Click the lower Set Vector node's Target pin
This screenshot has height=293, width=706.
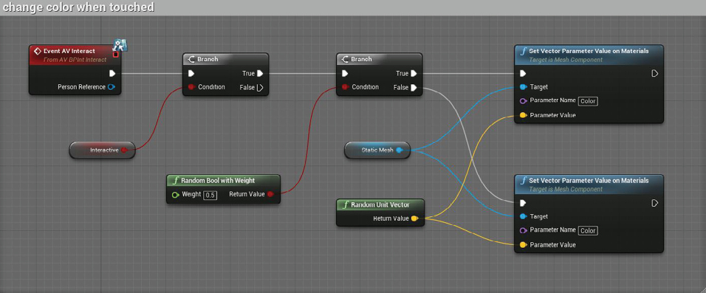click(x=523, y=216)
